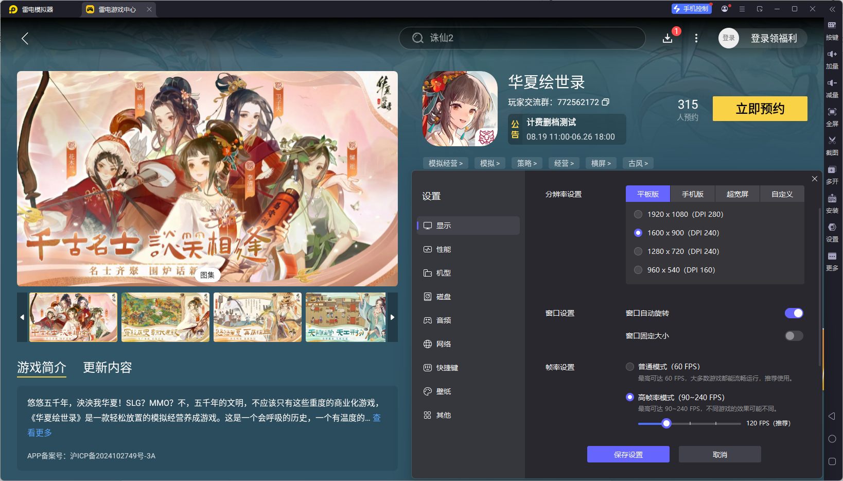843x481 pixels.
Task: Switch to 手机版 resolution tab
Action: (x=693, y=194)
